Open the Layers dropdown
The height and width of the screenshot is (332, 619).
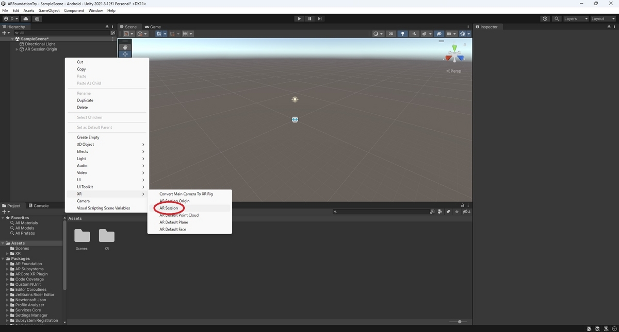point(576,19)
